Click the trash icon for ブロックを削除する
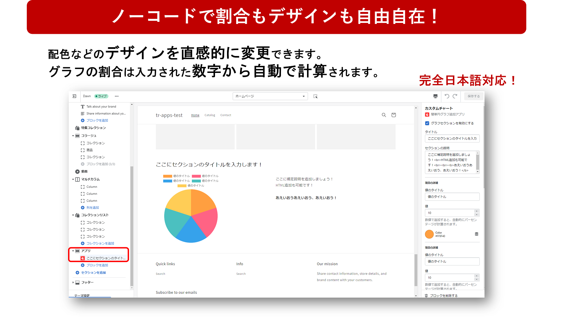Screen dimensions: 564x317 (x=426, y=296)
